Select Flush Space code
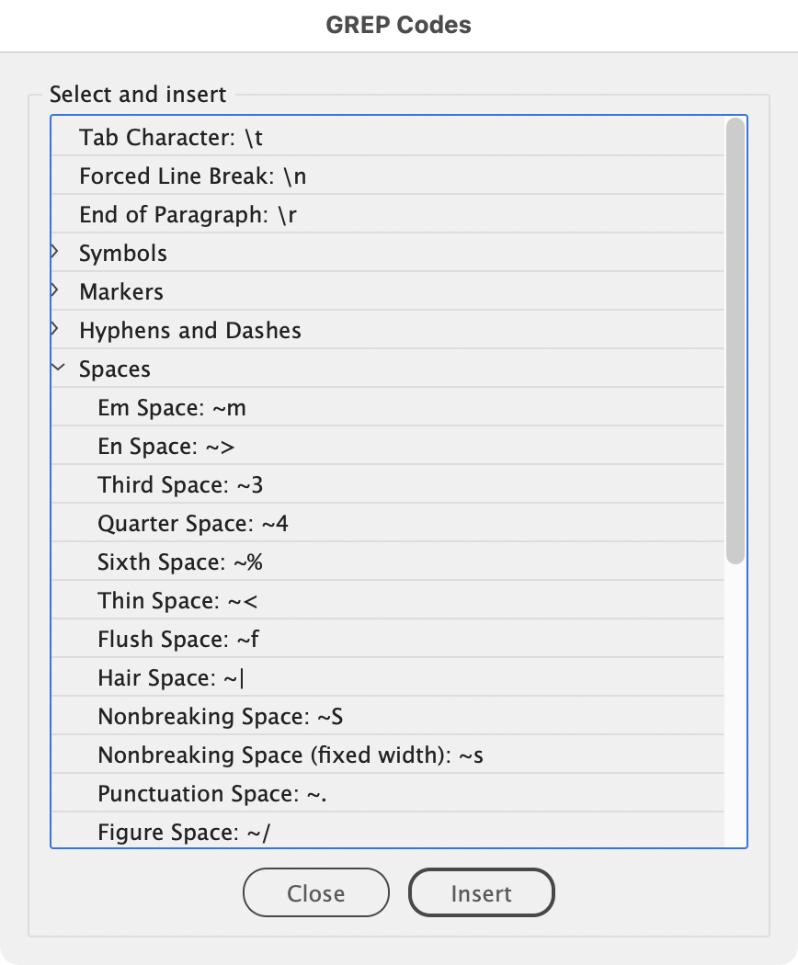Screen dimensions: 798x965 [178, 640]
